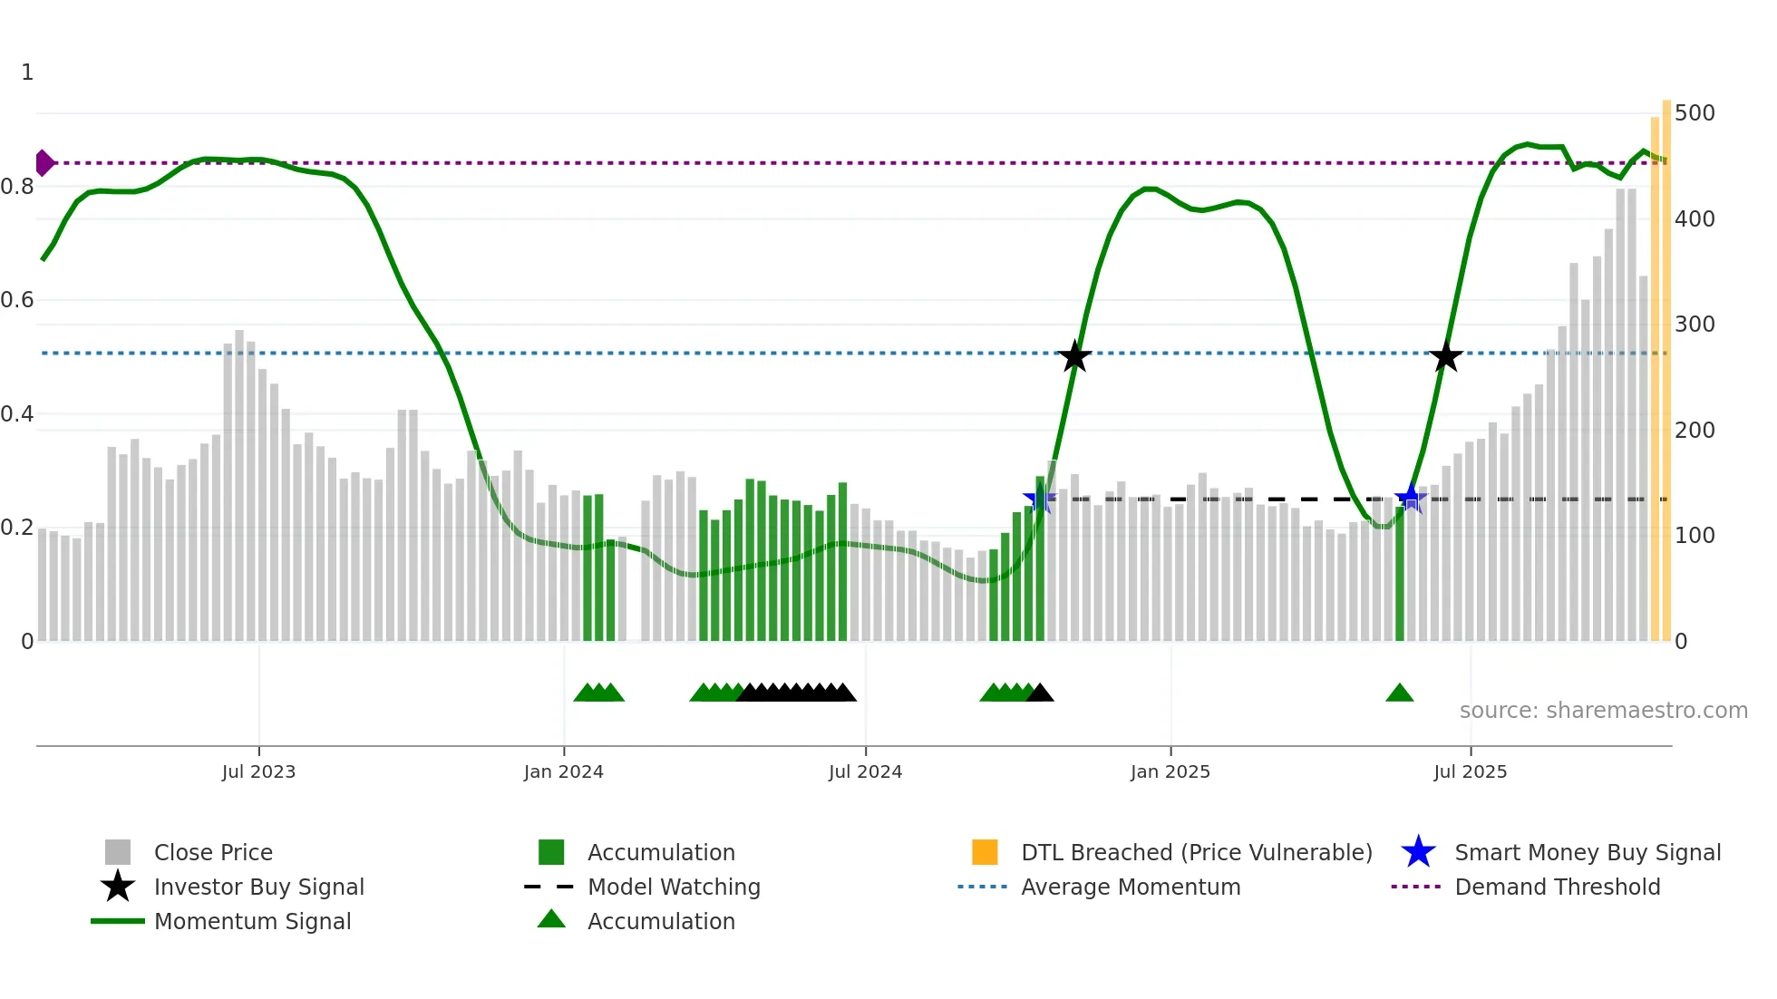
Task: Click the black star Investor Buy Signal legend icon
Action: [118, 887]
